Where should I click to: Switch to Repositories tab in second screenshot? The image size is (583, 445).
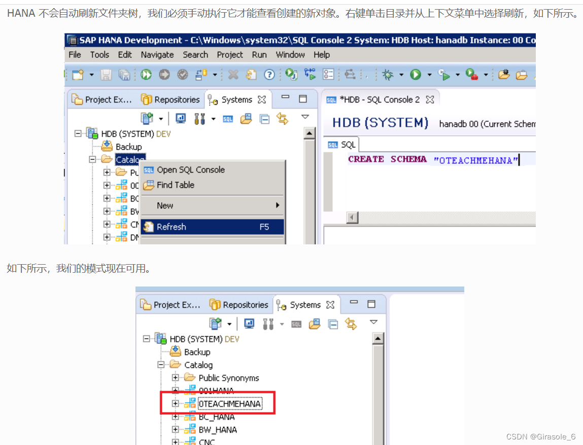click(238, 305)
